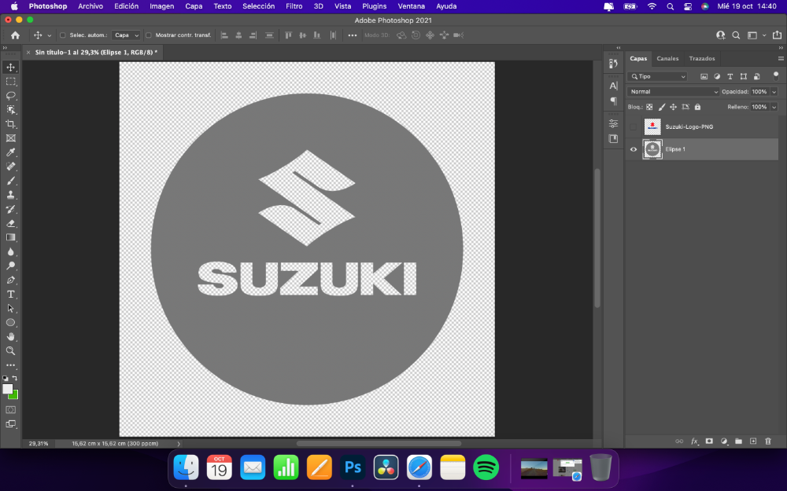
Task: Click the Home icon in options bar
Action: pos(16,35)
